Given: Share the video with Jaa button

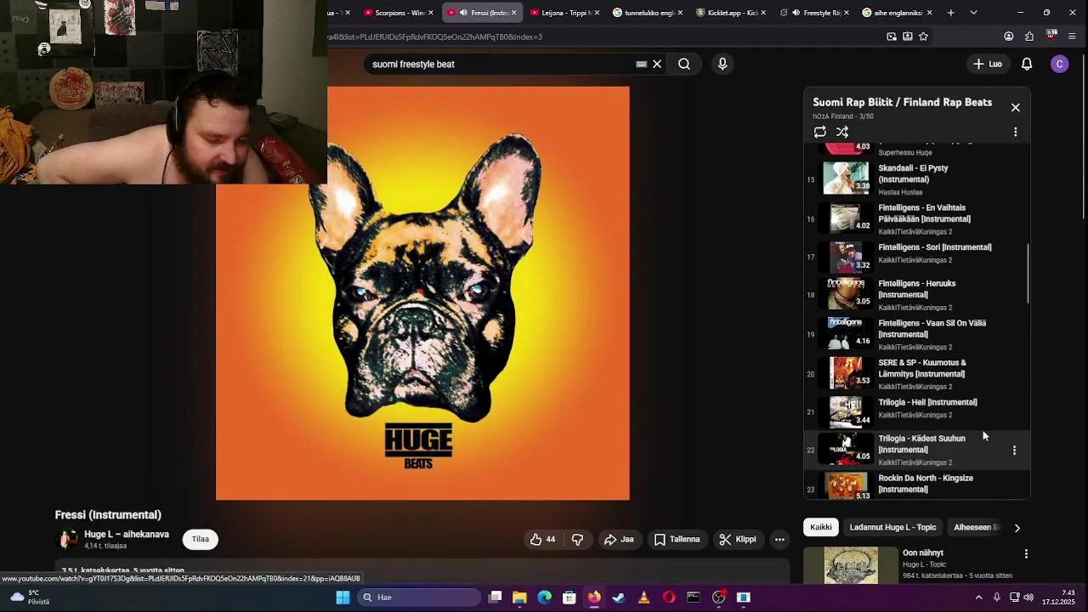Looking at the screenshot, I should point(619,539).
